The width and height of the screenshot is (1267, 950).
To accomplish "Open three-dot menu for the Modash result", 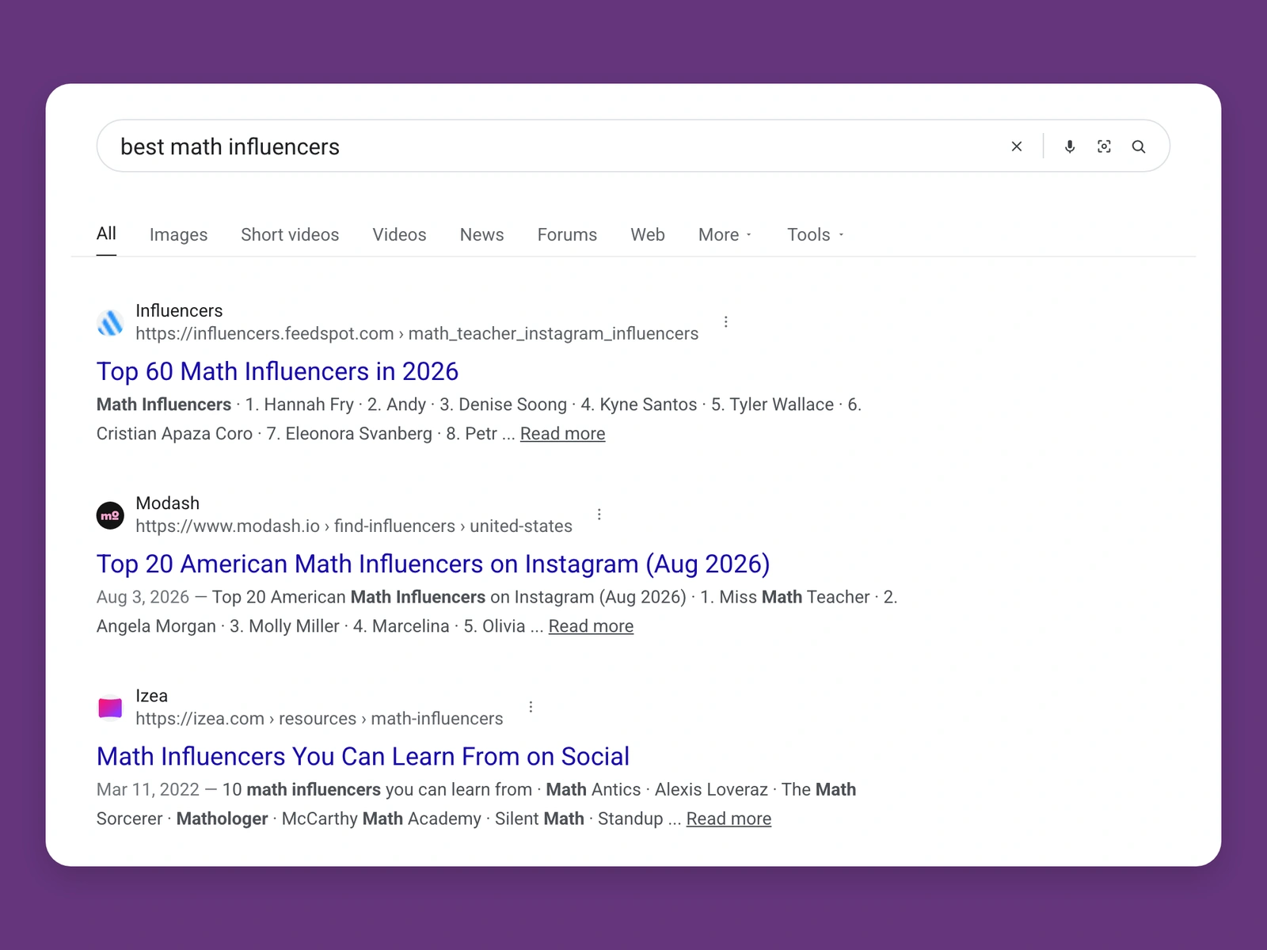I will click(x=599, y=515).
